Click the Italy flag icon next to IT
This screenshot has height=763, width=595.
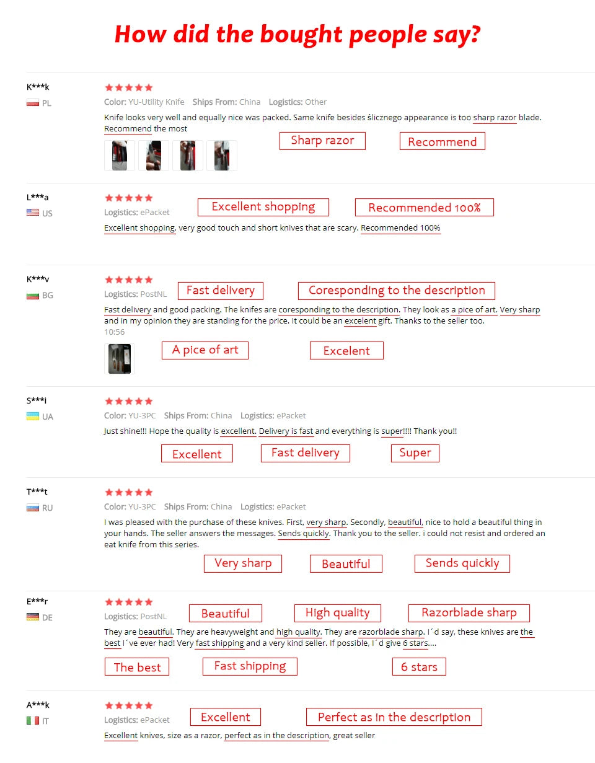[x=33, y=721]
